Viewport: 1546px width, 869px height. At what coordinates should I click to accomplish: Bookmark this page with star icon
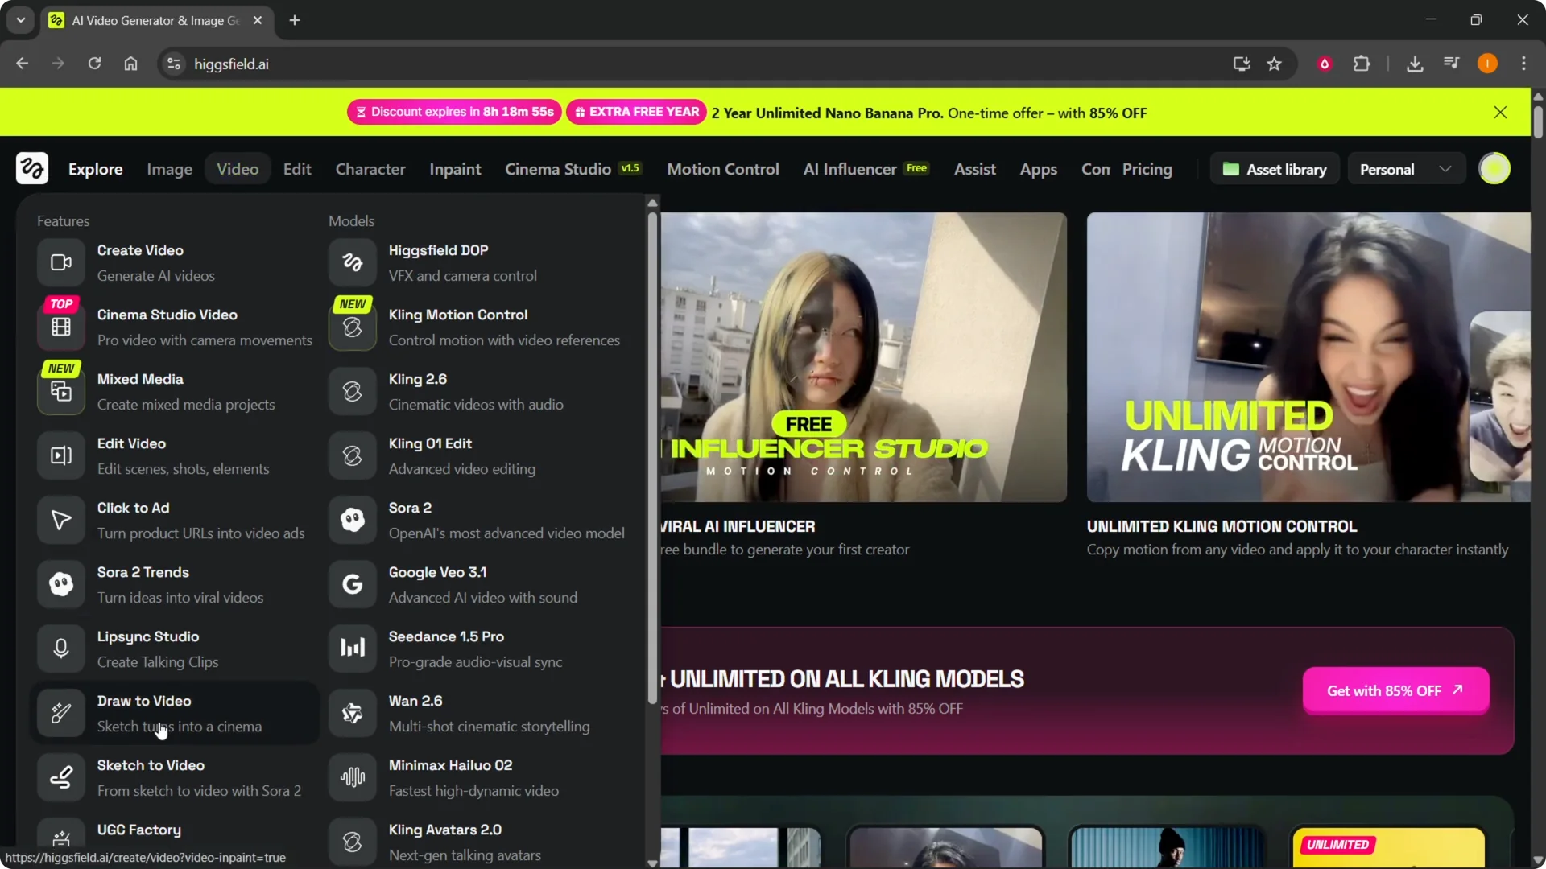(x=1274, y=64)
